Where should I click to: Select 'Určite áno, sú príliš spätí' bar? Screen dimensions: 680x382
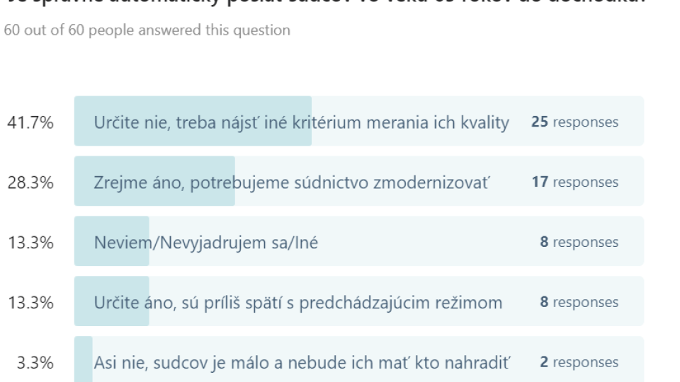(x=358, y=301)
